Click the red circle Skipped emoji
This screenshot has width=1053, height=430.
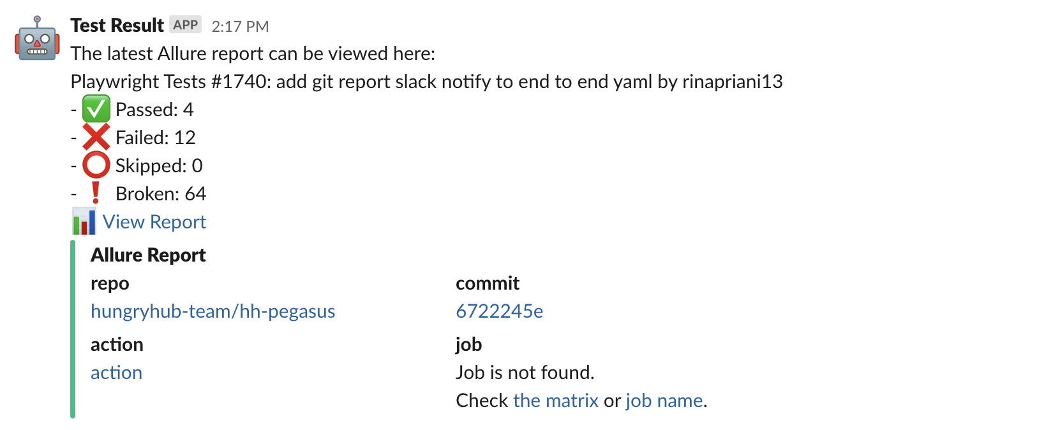point(96,166)
